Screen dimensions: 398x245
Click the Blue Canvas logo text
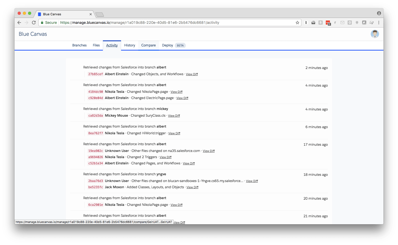tap(33, 34)
